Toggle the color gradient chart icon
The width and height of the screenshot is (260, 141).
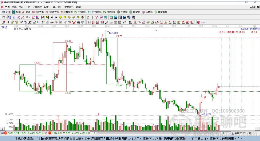pos(38,17)
